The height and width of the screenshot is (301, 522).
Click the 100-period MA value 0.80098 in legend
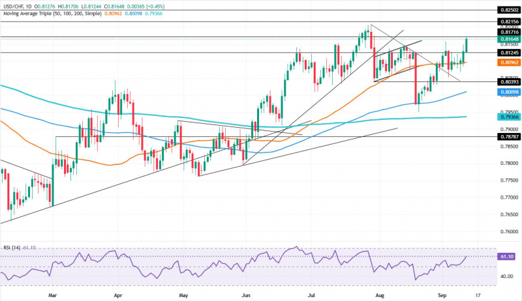133,14
